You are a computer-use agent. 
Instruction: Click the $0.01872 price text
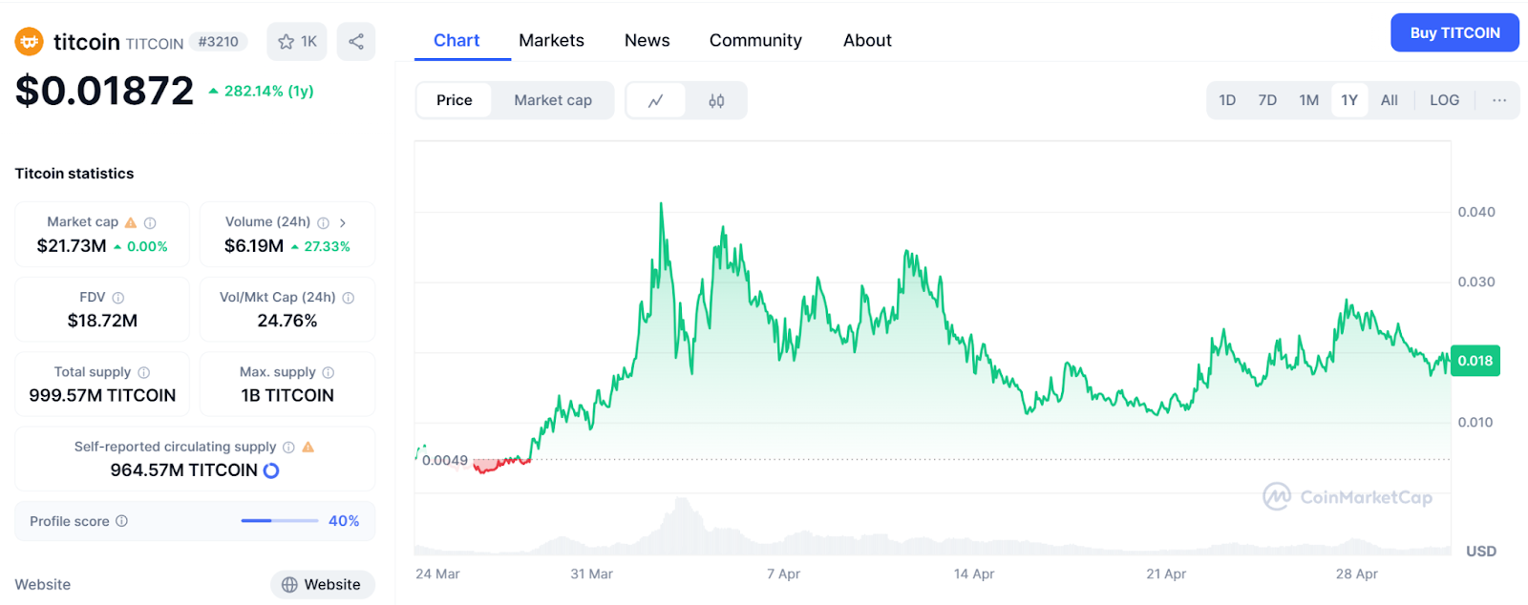[105, 91]
